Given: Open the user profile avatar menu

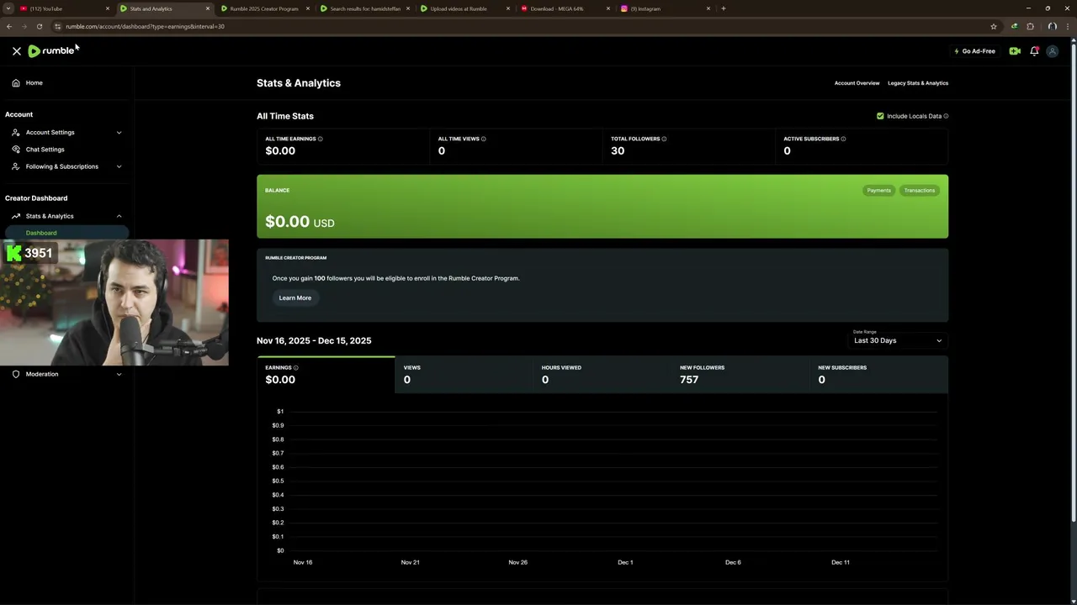Looking at the screenshot, I should [1052, 51].
